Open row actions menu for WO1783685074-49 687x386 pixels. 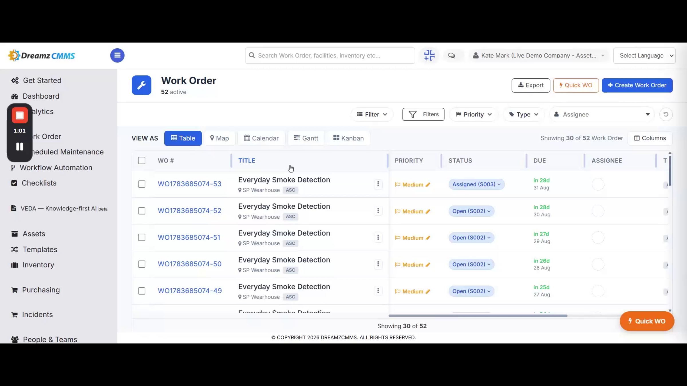coord(378,291)
